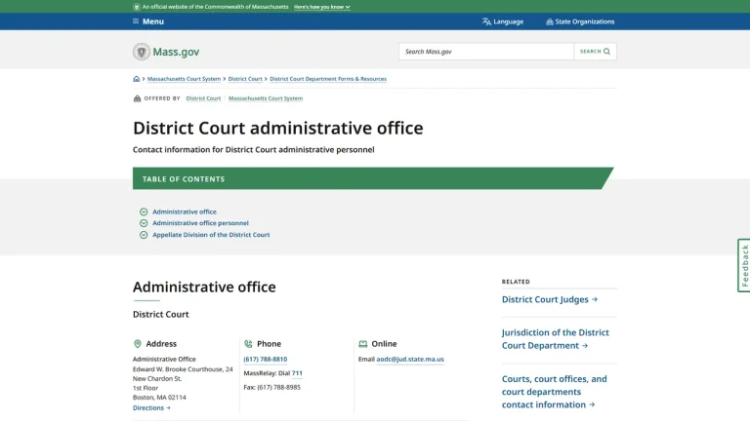Screen dimensions: 750x421
Task: Click the official website seal icon in banner
Action: click(x=137, y=7)
